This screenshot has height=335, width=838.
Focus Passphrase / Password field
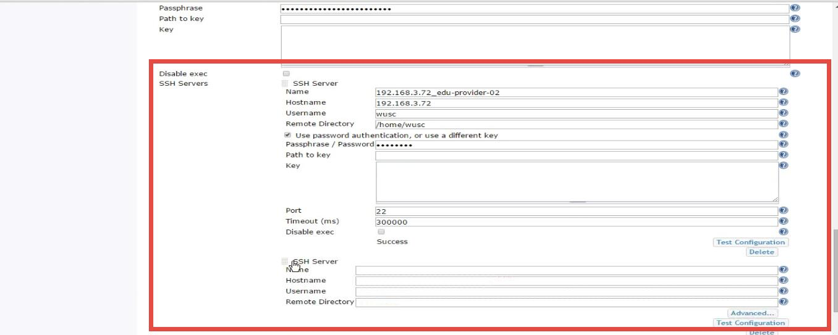click(x=576, y=145)
